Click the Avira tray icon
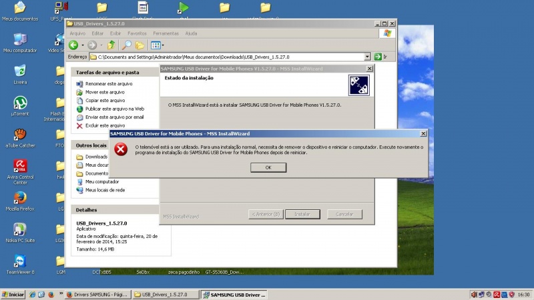The height and width of the screenshot is (300, 534). [x=497, y=295]
